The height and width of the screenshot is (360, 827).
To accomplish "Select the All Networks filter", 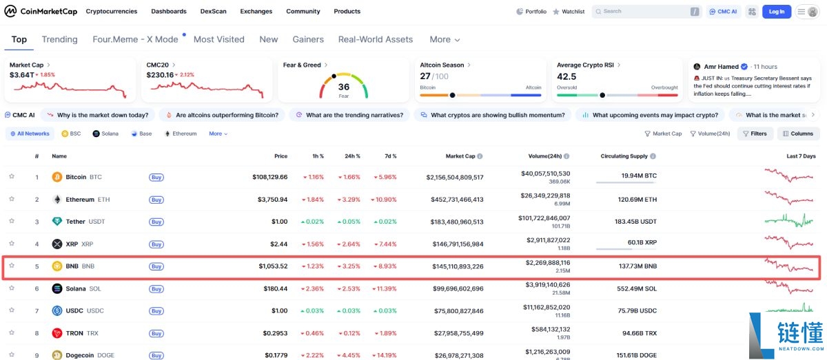I will pos(30,134).
